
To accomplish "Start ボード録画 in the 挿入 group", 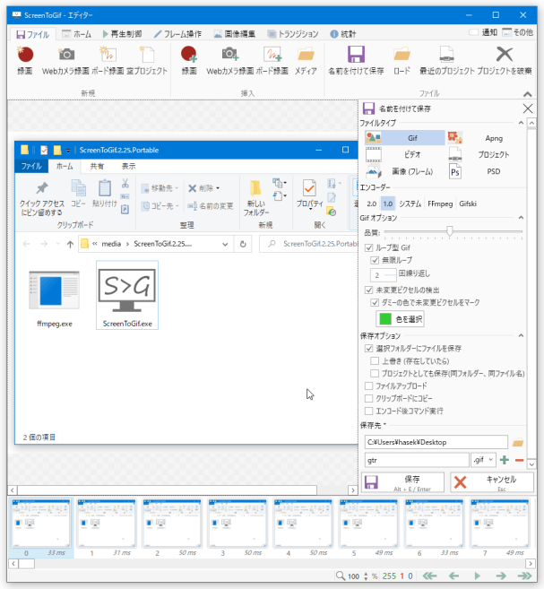I will tap(278, 60).
